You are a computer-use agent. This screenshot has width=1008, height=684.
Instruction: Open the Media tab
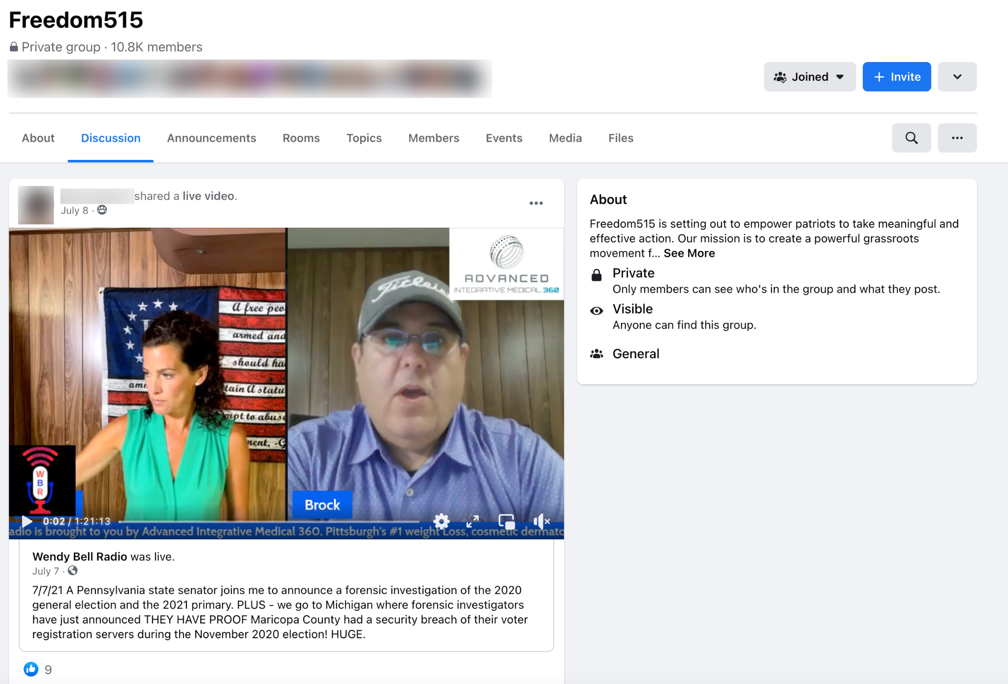click(x=565, y=138)
